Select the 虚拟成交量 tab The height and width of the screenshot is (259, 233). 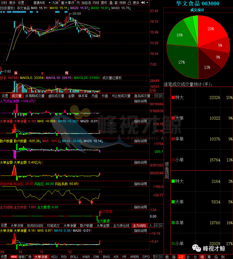56,96
